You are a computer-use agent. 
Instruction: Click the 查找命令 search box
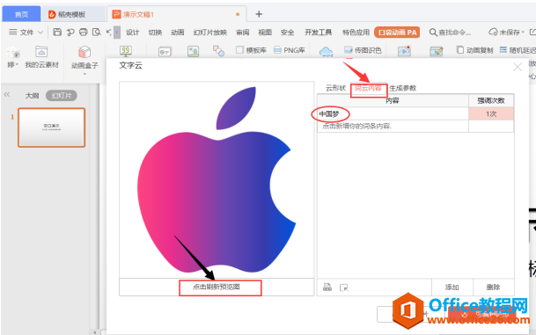450,33
